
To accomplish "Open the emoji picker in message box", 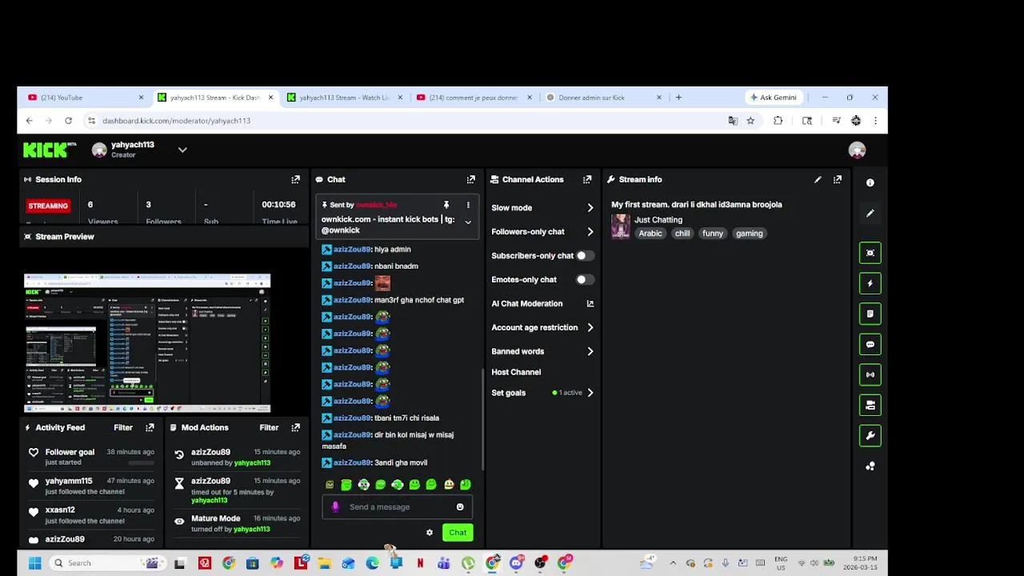I will [x=460, y=507].
